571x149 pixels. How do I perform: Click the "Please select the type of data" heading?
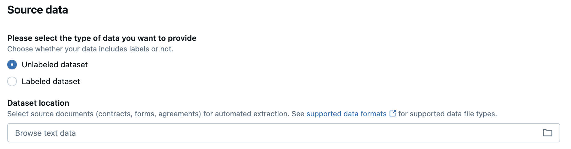click(102, 38)
